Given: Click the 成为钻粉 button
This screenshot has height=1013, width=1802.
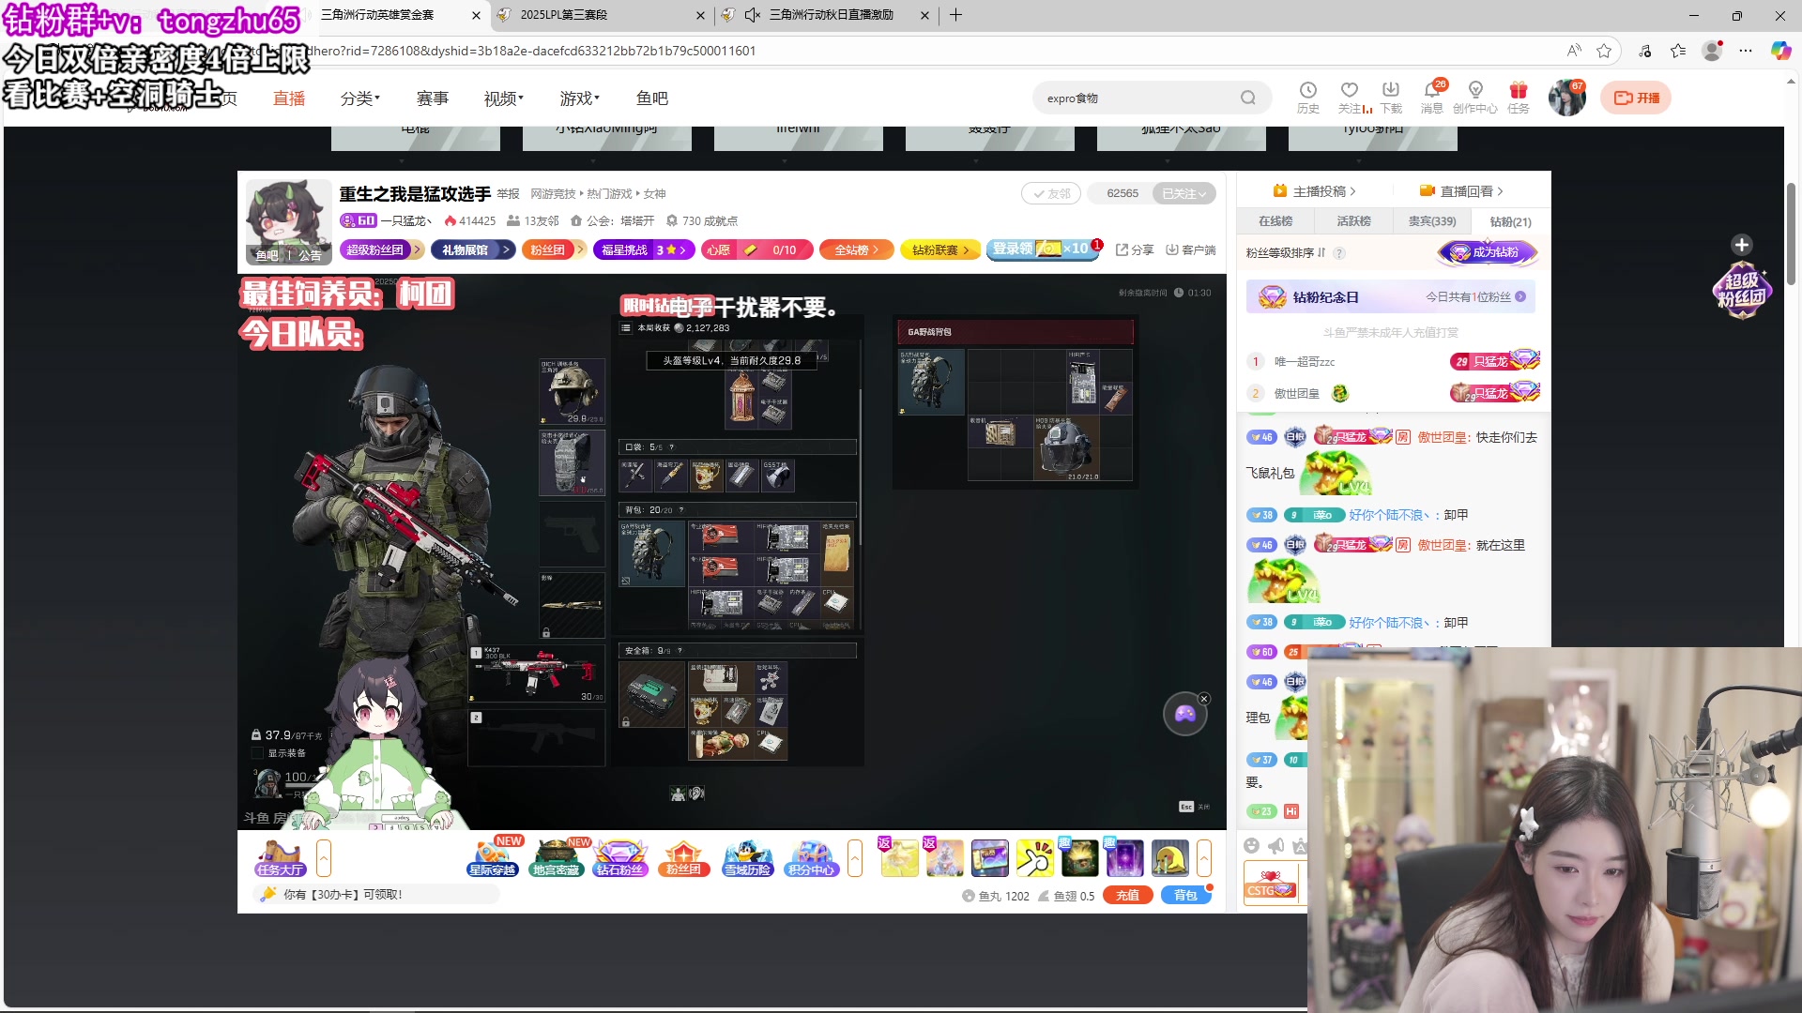Looking at the screenshot, I should pyautogui.click(x=1489, y=252).
